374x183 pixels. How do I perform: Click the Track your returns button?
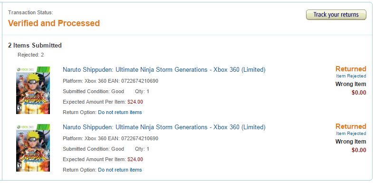point(336,15)
